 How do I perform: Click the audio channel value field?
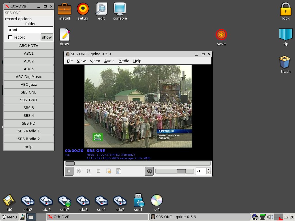coord(201,171)
